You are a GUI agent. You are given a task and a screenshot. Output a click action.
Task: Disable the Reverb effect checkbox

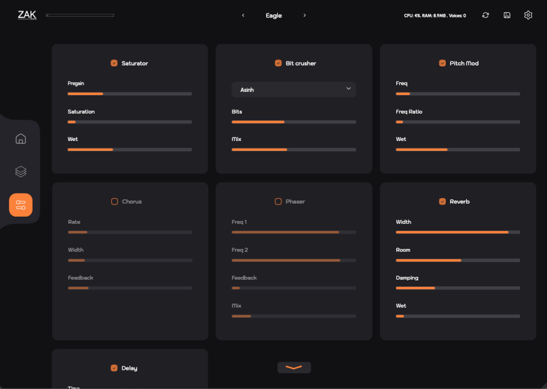click(443, 201)
